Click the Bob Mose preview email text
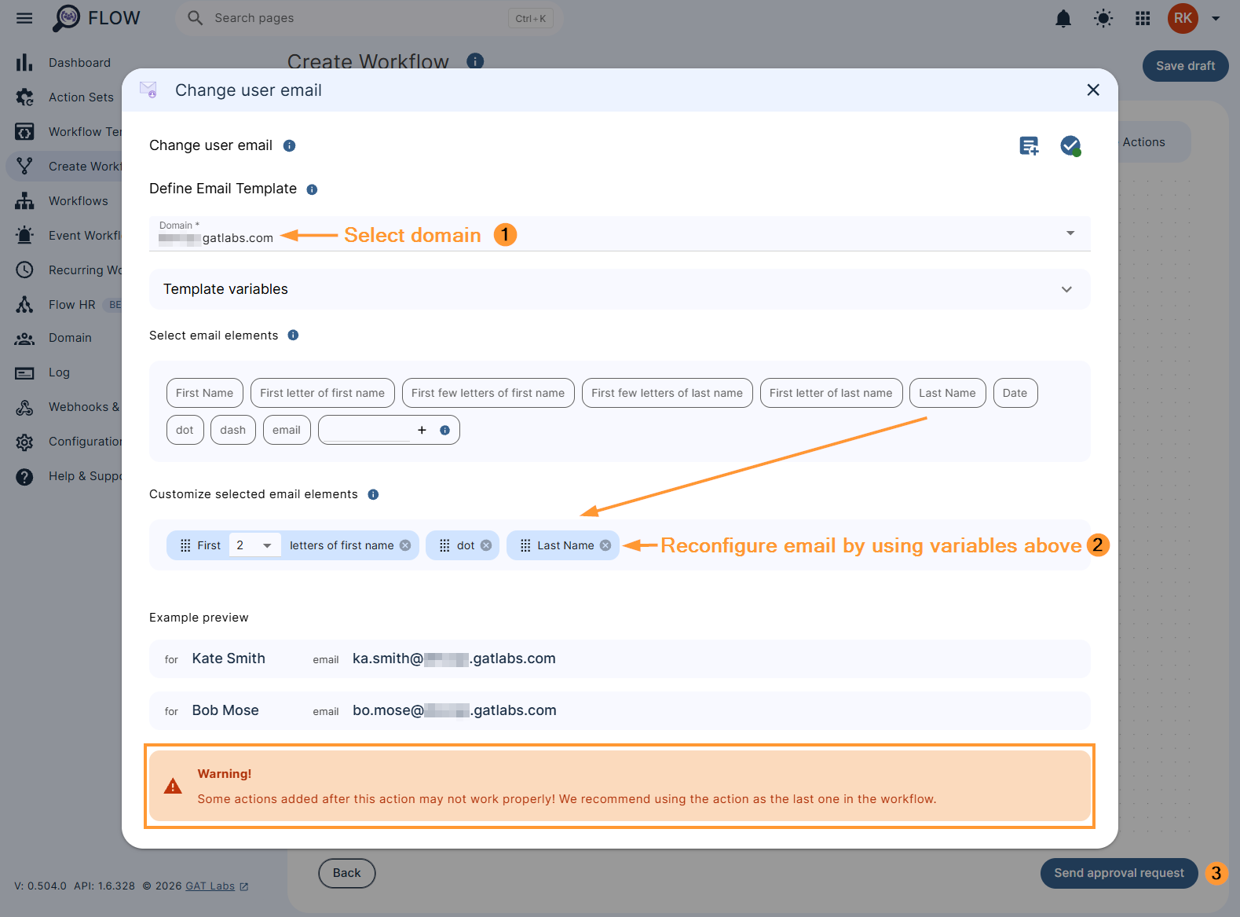Viewport: 1240px width, 917px height. pos(454,710)
